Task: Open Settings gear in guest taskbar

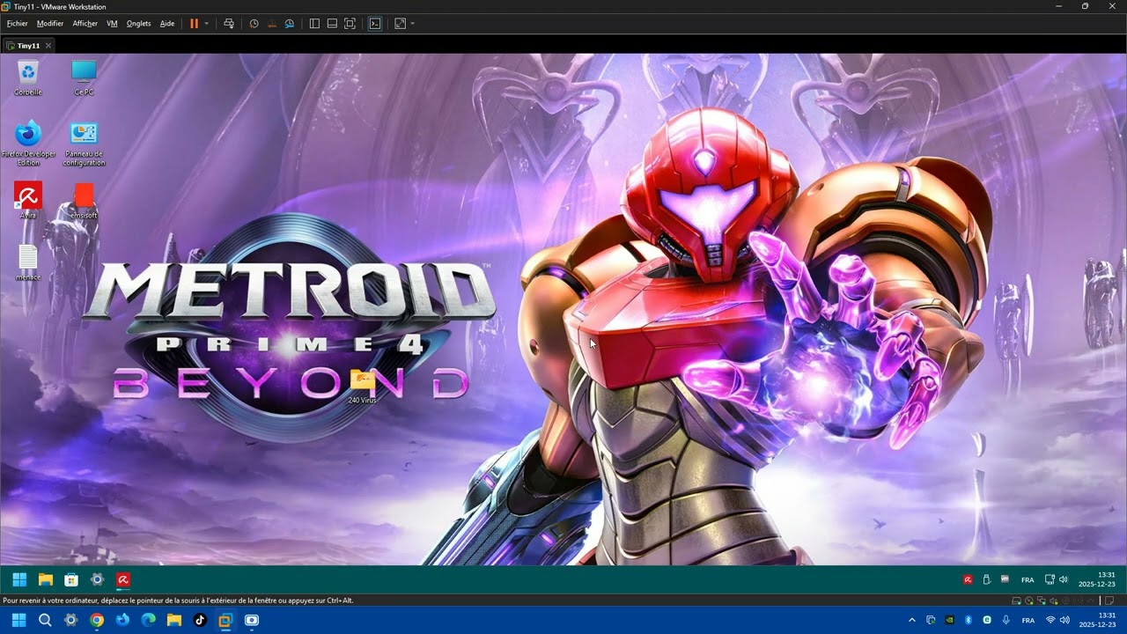Action: click(x=98, y=579)
